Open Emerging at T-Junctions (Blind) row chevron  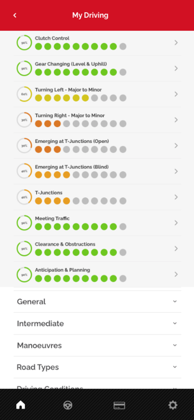click(176, 171)
